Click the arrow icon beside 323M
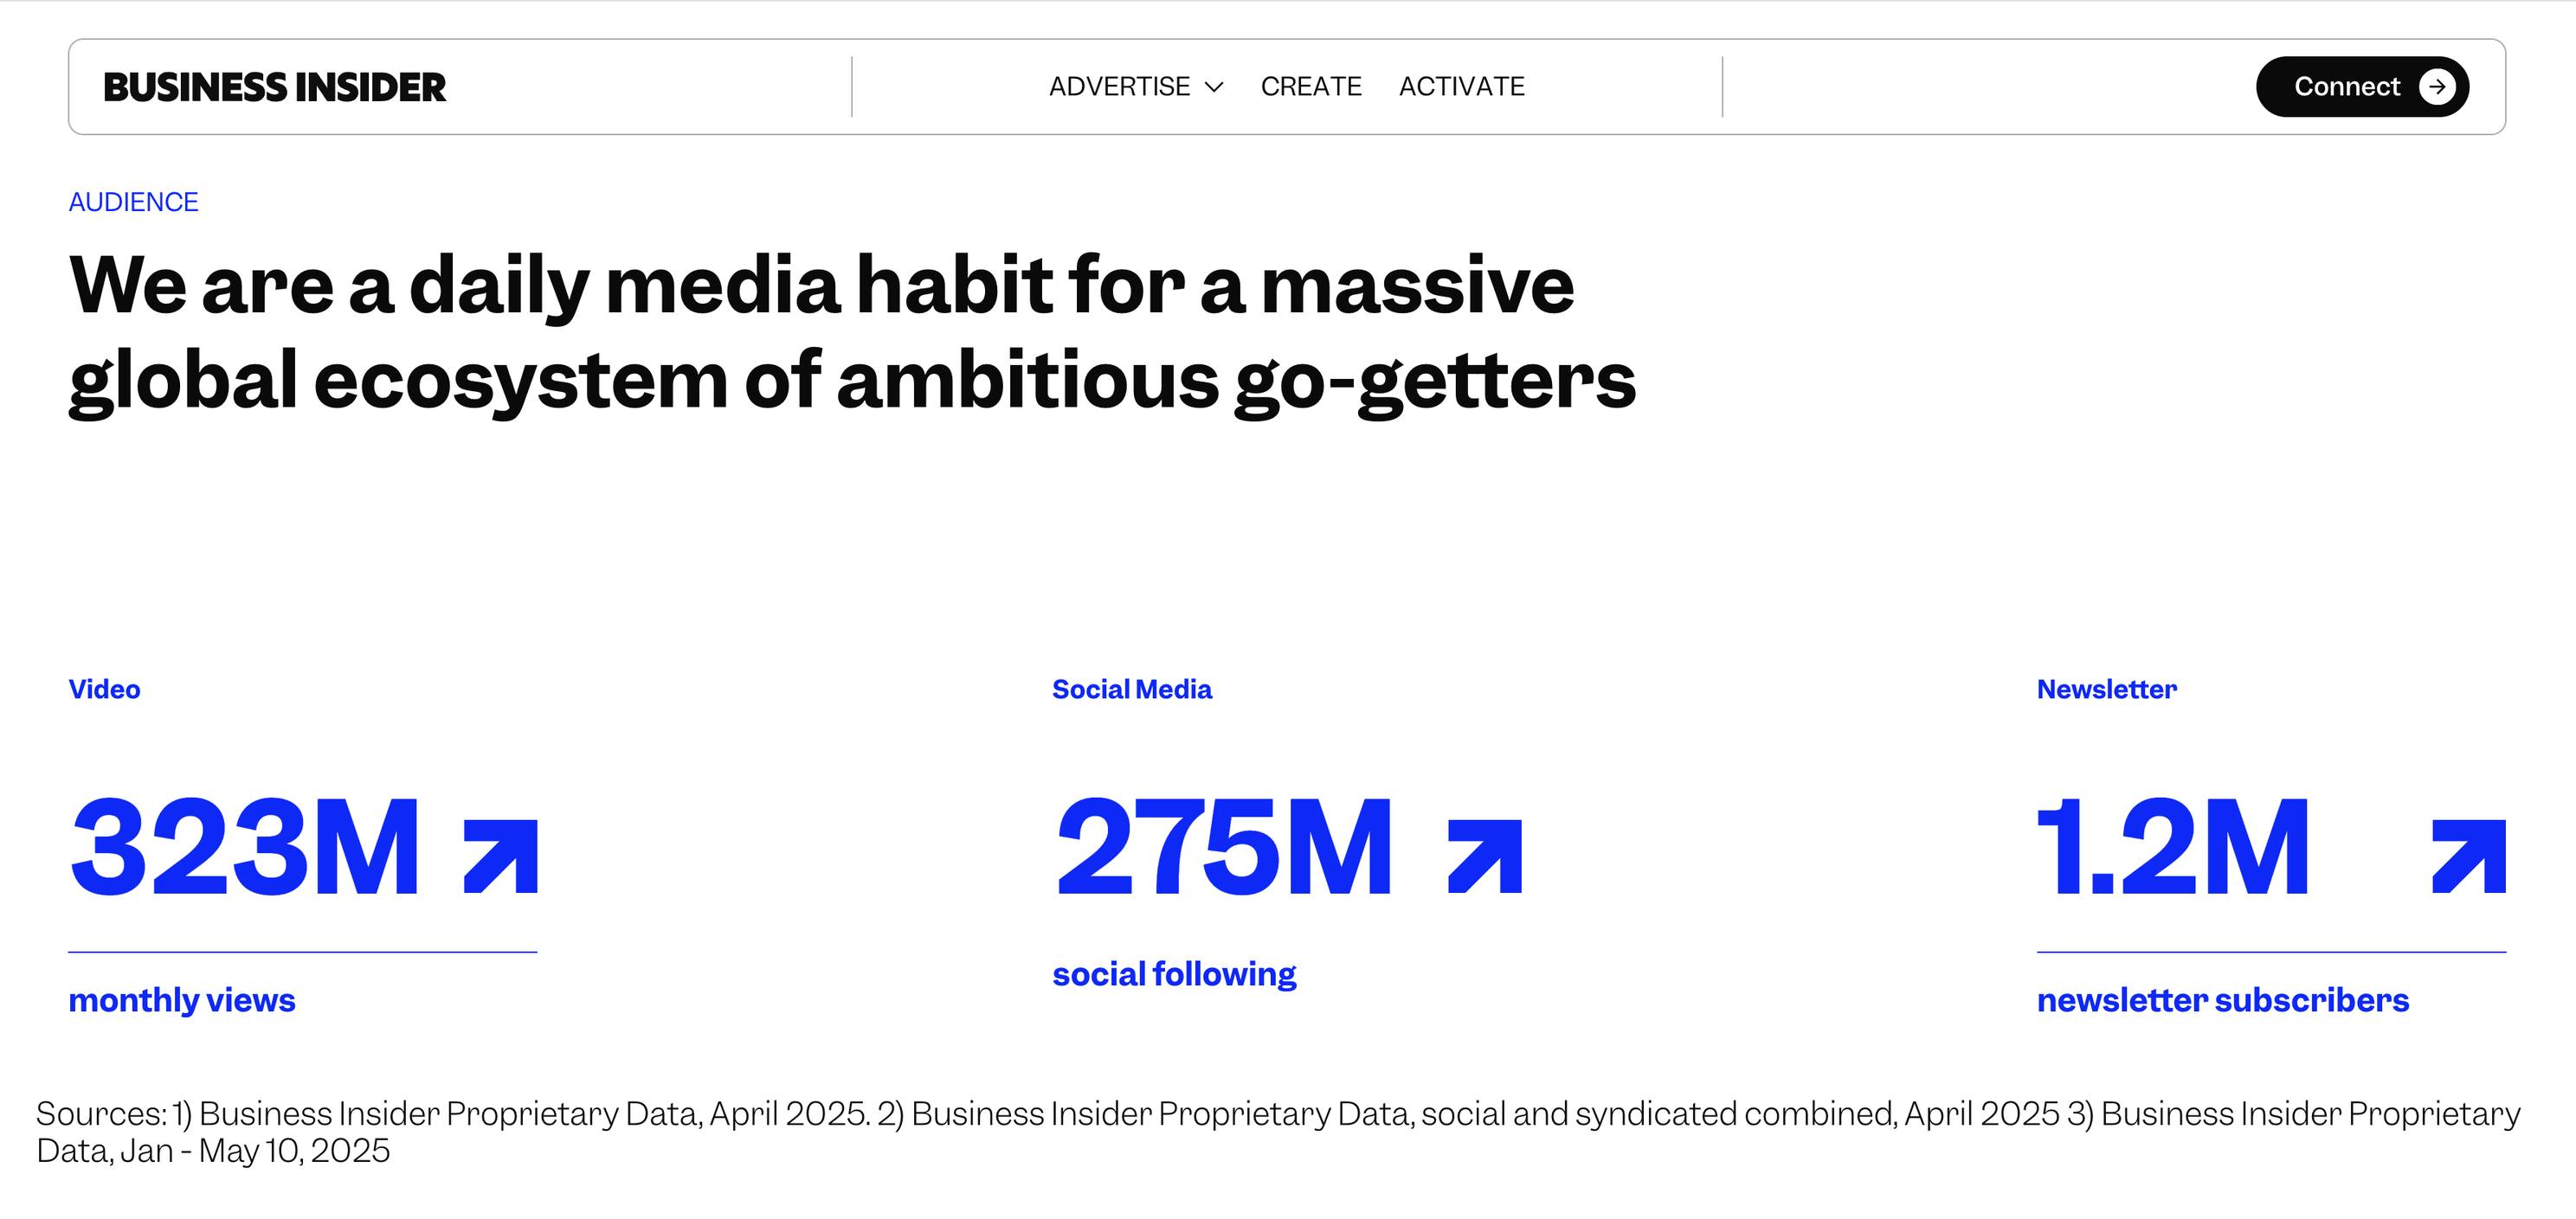The height and width of the screenshot is (1219, 2576). (501, 857)
